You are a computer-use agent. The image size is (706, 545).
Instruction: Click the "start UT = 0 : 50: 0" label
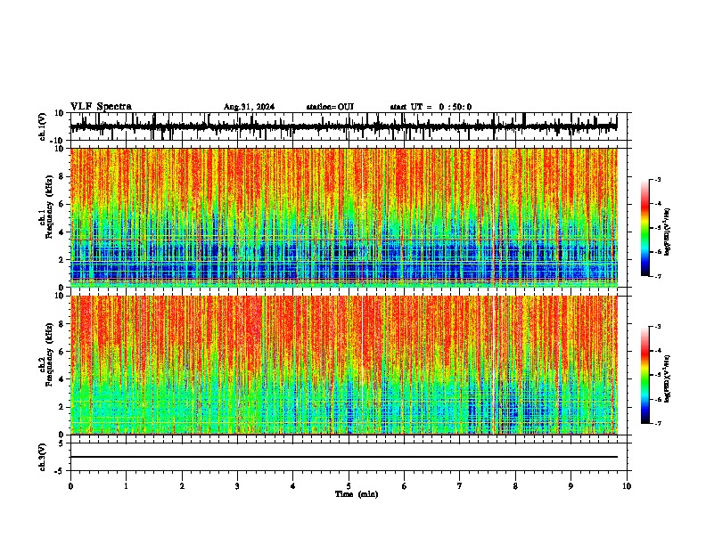pos(431,107)
